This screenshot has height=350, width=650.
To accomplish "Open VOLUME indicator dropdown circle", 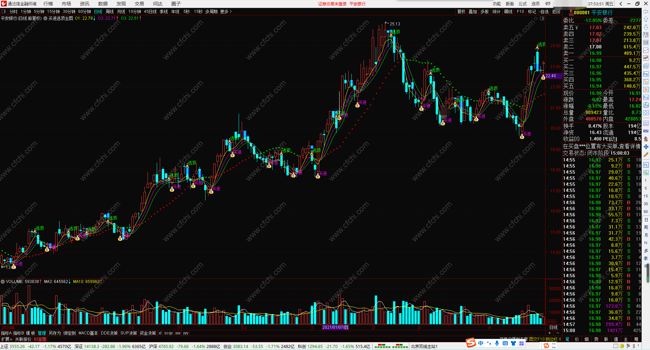I will point(3,282).
